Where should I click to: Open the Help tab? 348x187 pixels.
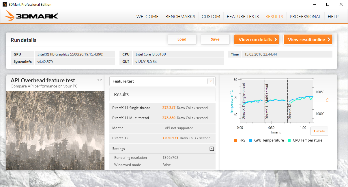coord(333,17)
